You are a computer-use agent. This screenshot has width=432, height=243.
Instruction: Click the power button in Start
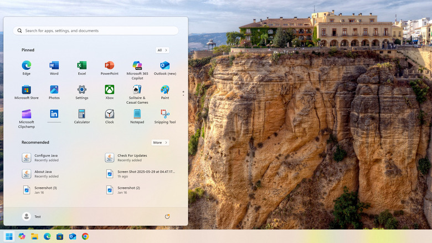pyautogui.click(x=167, y=216)
